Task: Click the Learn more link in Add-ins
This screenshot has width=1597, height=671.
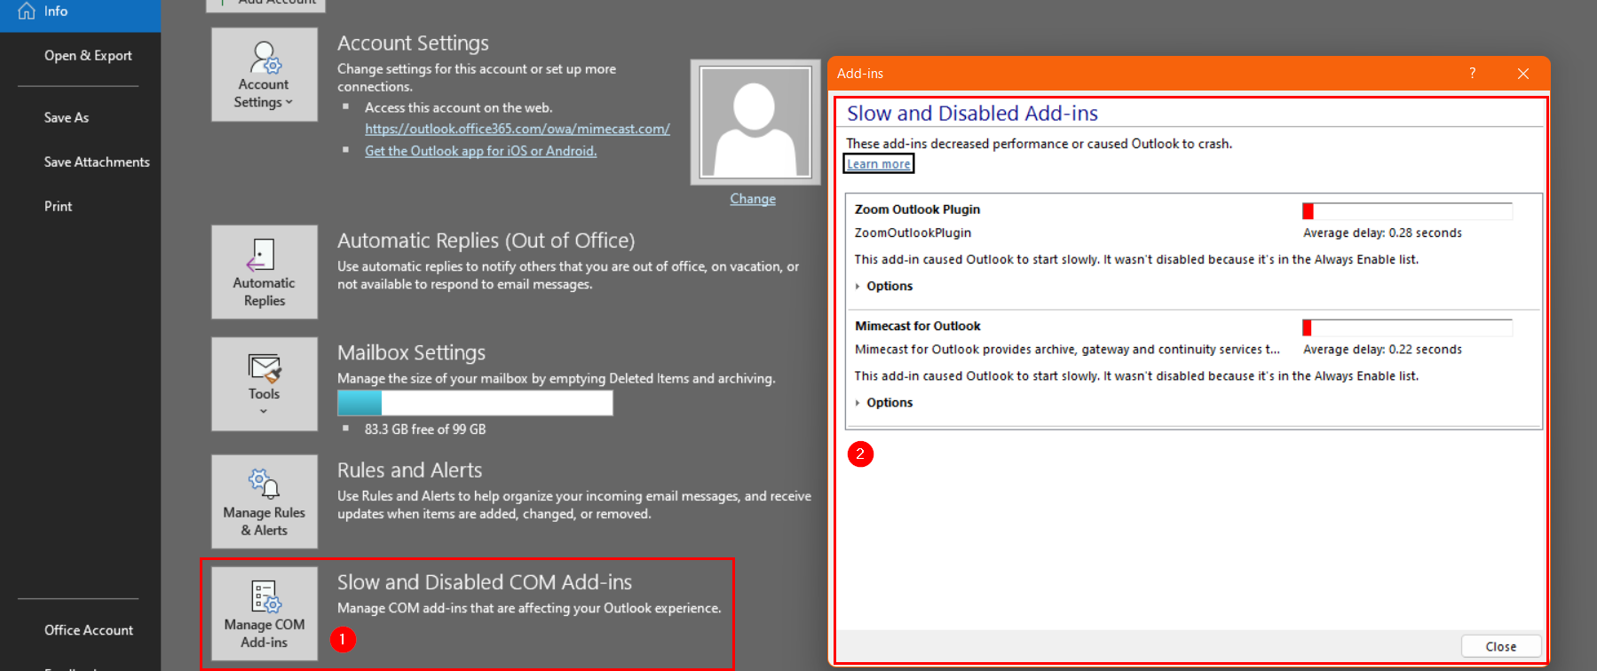Action: (878, 164)
